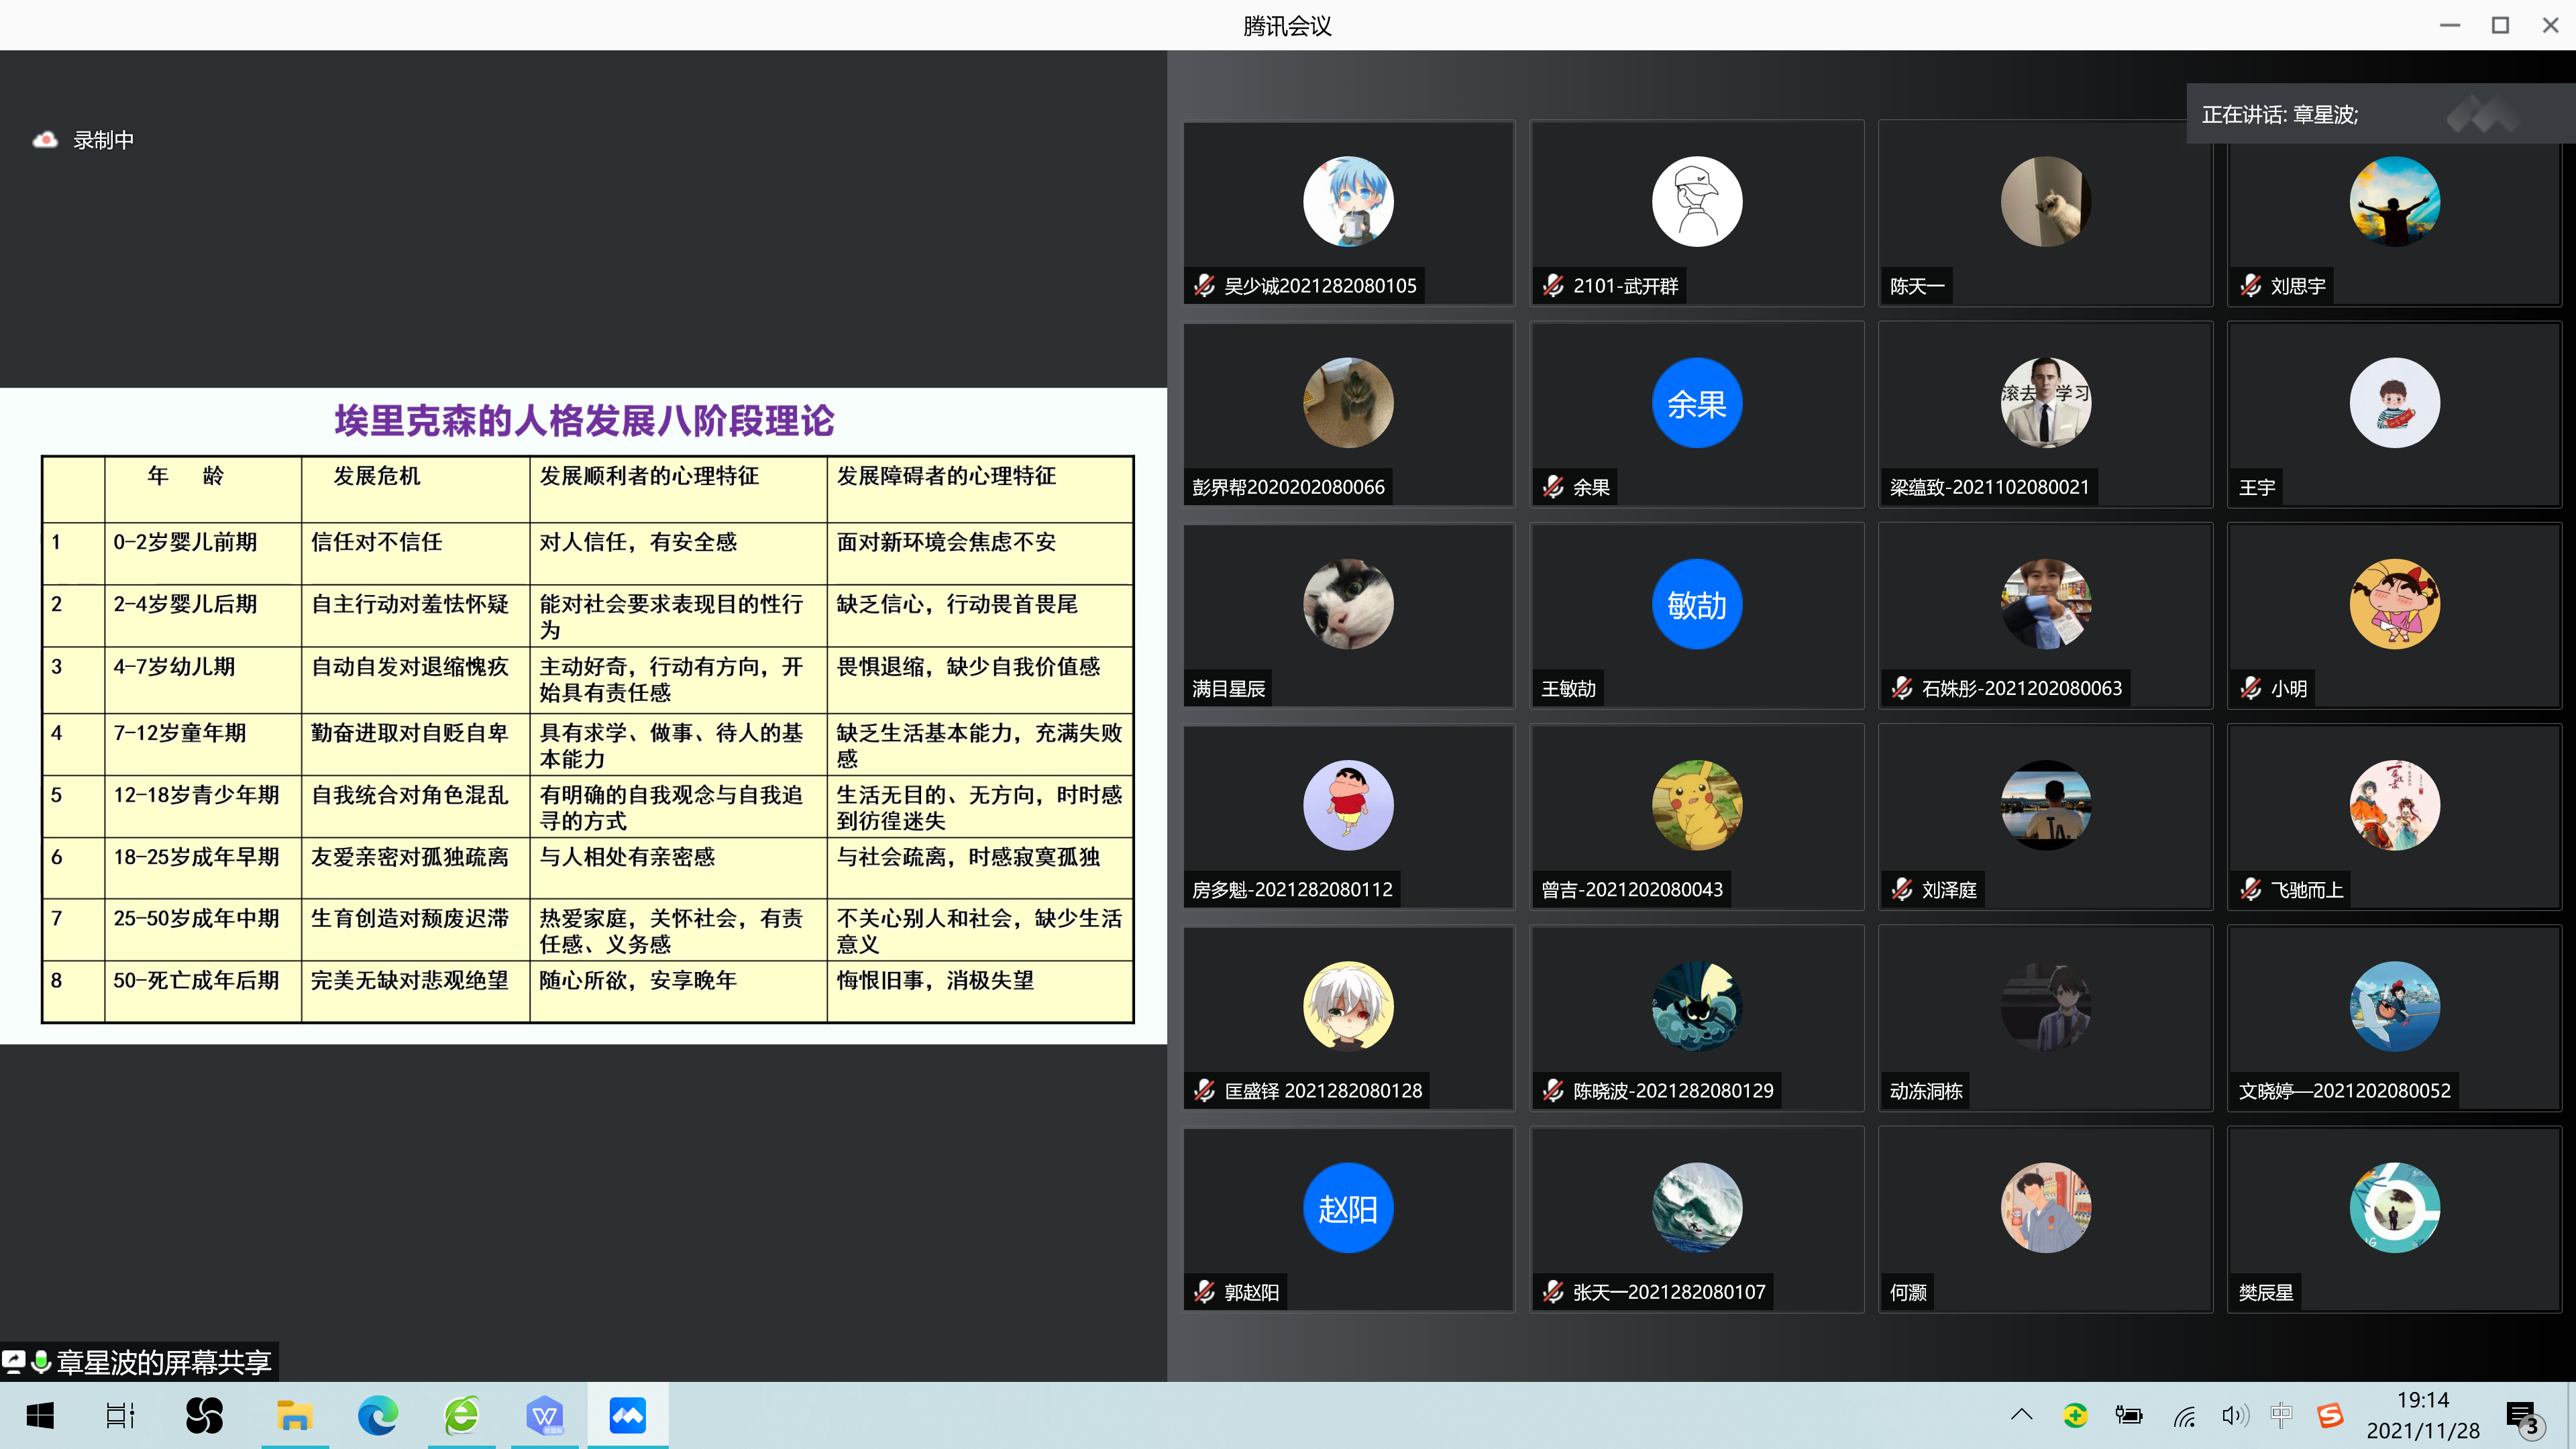Click muted mic icon beside 刘思宇
2576x1449 pixels.
[2250, 286]
